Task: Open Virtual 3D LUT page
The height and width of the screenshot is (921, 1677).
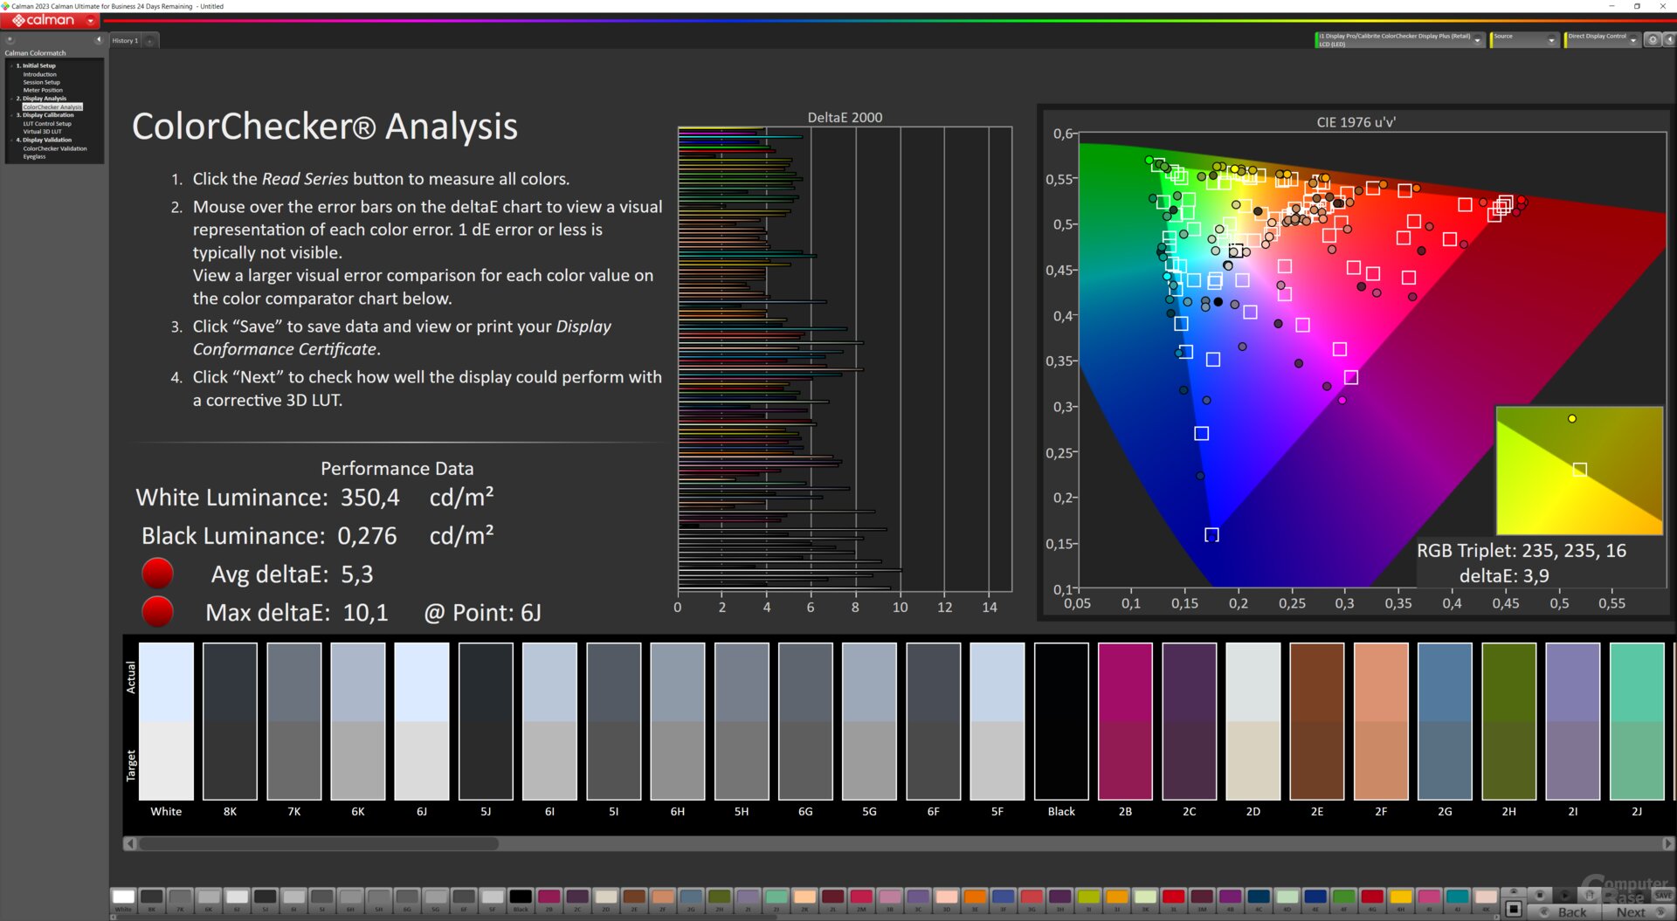Action: click(42, 132)
